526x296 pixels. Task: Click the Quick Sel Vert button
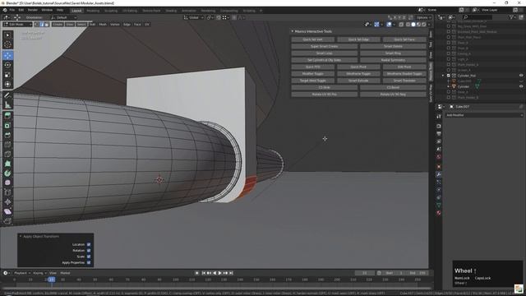[312, 39]
